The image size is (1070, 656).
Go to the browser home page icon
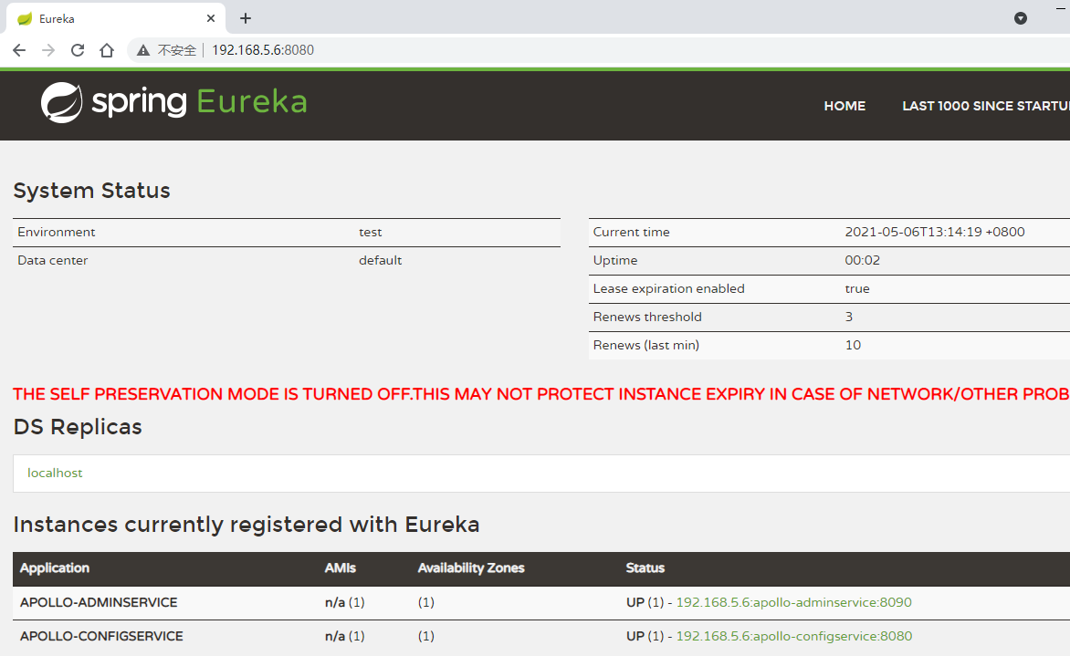point(107,50)
